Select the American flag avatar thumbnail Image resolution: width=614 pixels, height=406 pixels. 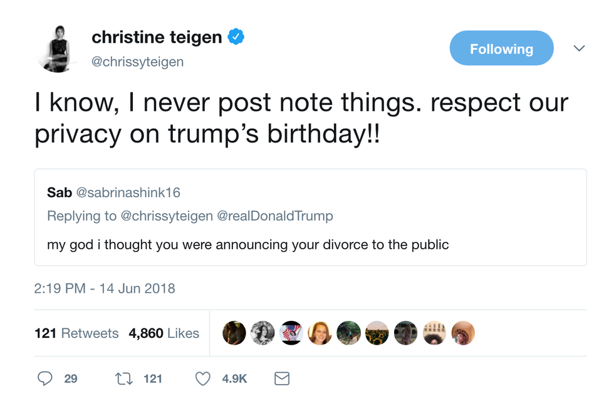coord(291,333)
